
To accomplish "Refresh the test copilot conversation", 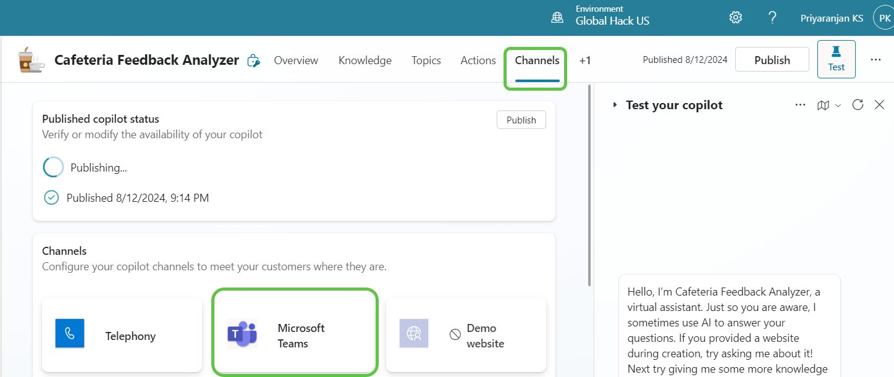I will pos(858,105).
